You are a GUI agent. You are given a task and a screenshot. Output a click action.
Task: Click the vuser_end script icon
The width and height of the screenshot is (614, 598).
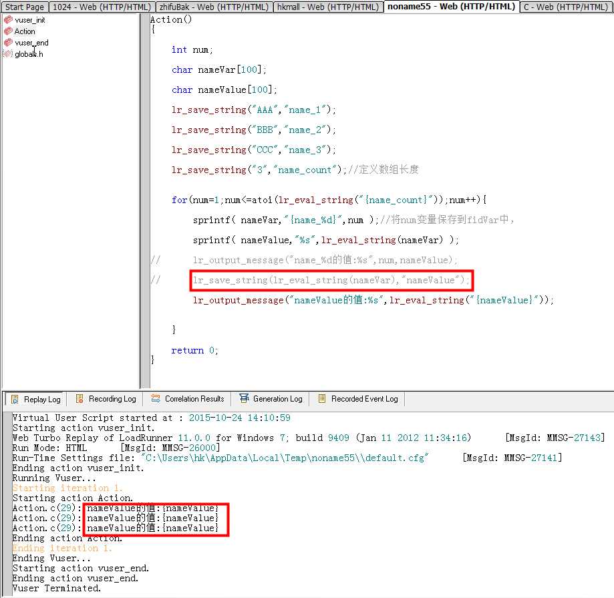8,42
